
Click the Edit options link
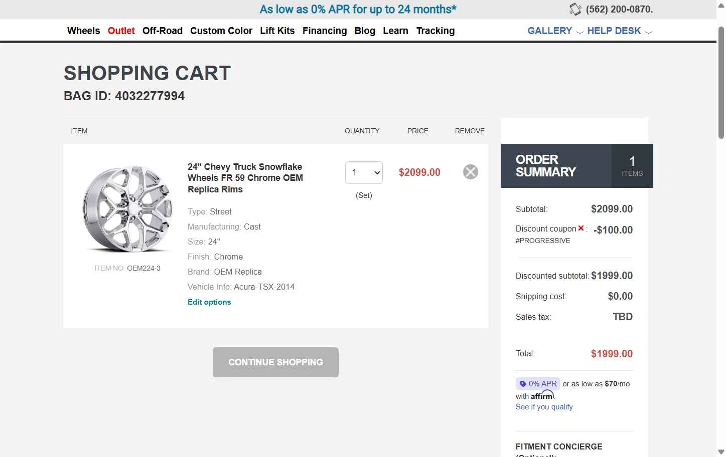(x=209, y=302)
